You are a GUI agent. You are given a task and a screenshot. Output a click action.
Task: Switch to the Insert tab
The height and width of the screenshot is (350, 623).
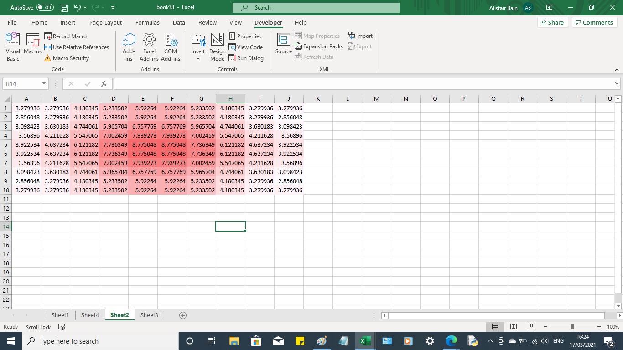point(68,22)
